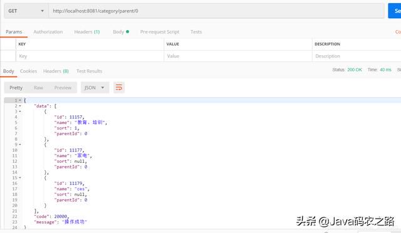Collapse the object at line 3

(x=20, y=111)
